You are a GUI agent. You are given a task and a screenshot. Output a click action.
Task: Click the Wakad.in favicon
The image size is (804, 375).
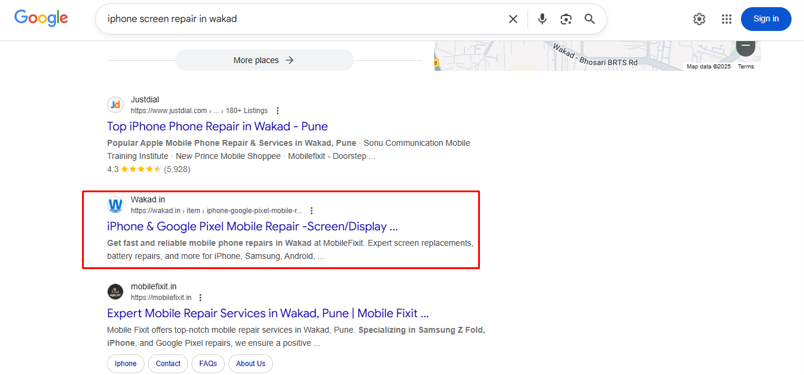coord(115,204)
